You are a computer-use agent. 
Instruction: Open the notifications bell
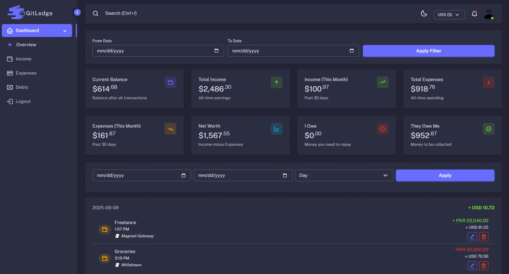click(x=474, y=14)
